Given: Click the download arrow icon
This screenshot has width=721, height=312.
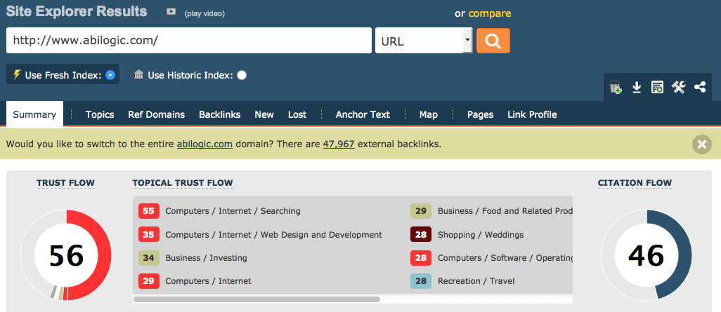Looking at the screenshot, I should coord(637,88).
